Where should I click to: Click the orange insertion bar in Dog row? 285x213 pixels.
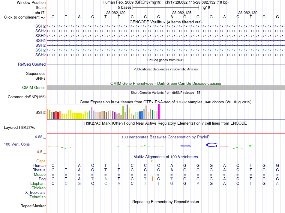click(x=152, y=179)
